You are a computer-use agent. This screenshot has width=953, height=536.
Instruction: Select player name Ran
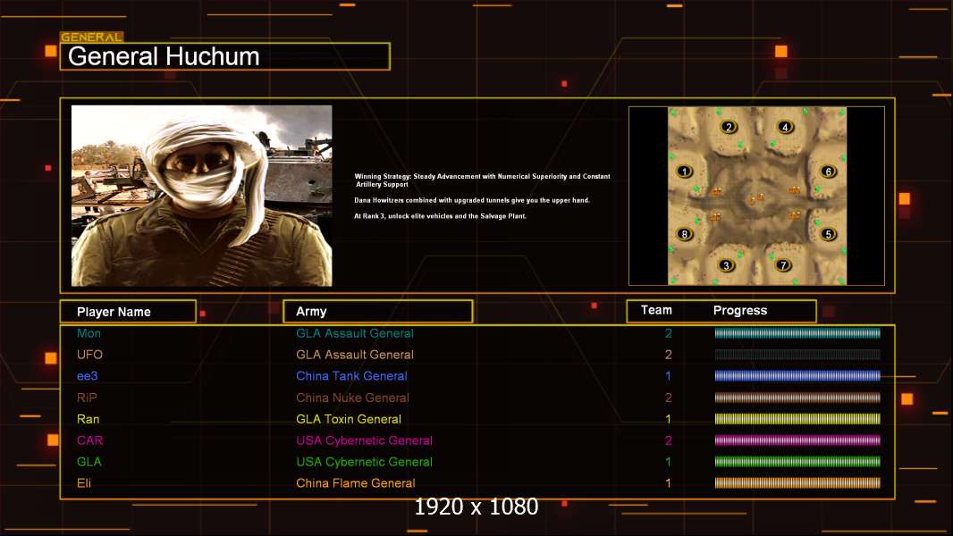coord(89,419)
